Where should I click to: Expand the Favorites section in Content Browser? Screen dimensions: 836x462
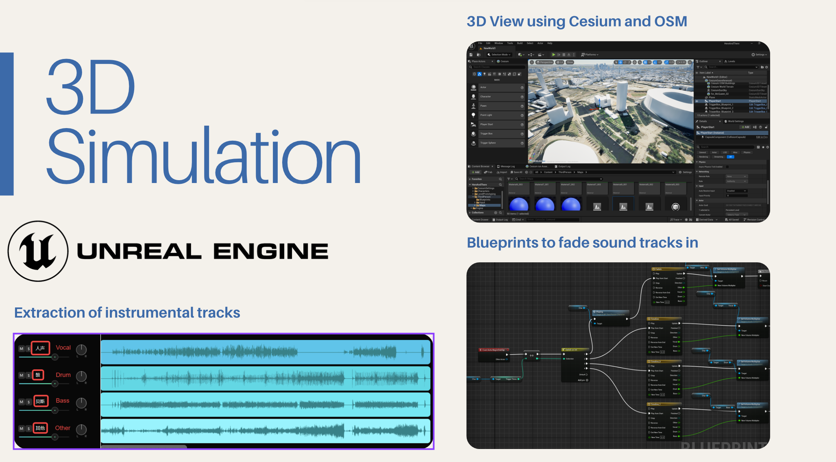pos(470,179)
